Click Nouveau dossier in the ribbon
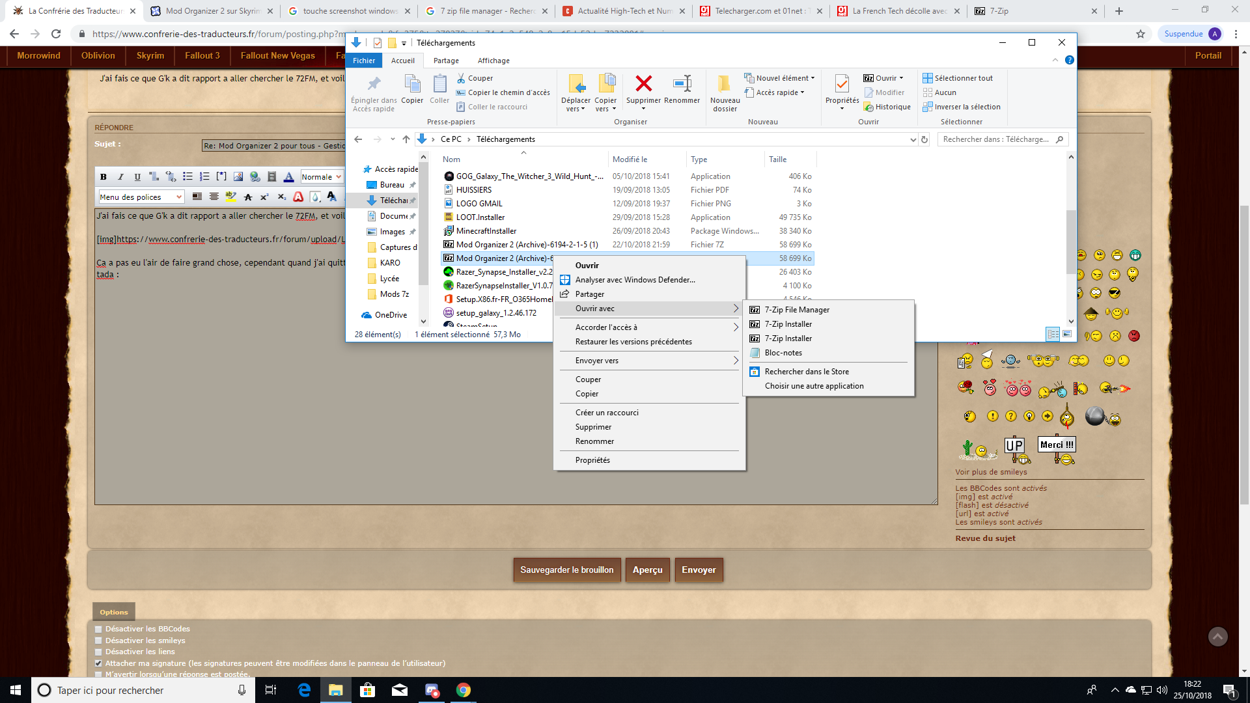 (725, 93)
